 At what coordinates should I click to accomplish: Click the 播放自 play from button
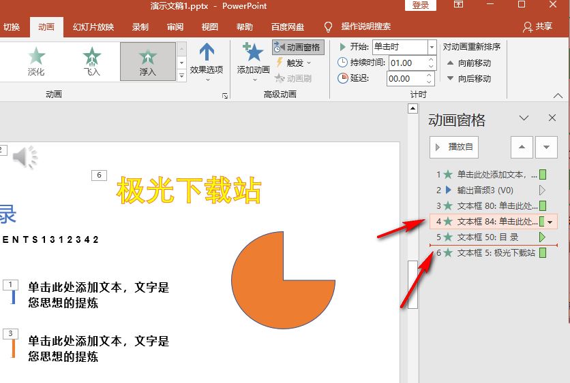click(454, 146)
